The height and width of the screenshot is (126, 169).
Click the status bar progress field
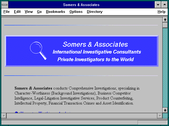click(152, 122)
